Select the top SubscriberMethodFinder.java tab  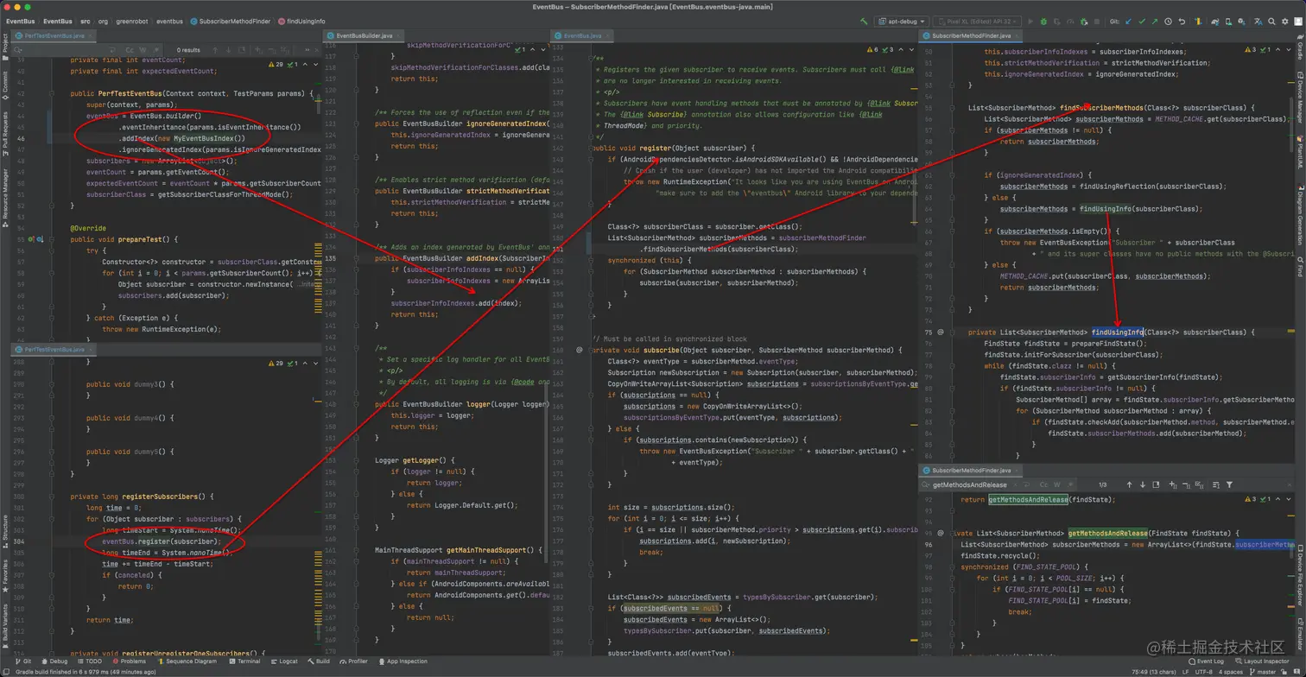point(971,36)
